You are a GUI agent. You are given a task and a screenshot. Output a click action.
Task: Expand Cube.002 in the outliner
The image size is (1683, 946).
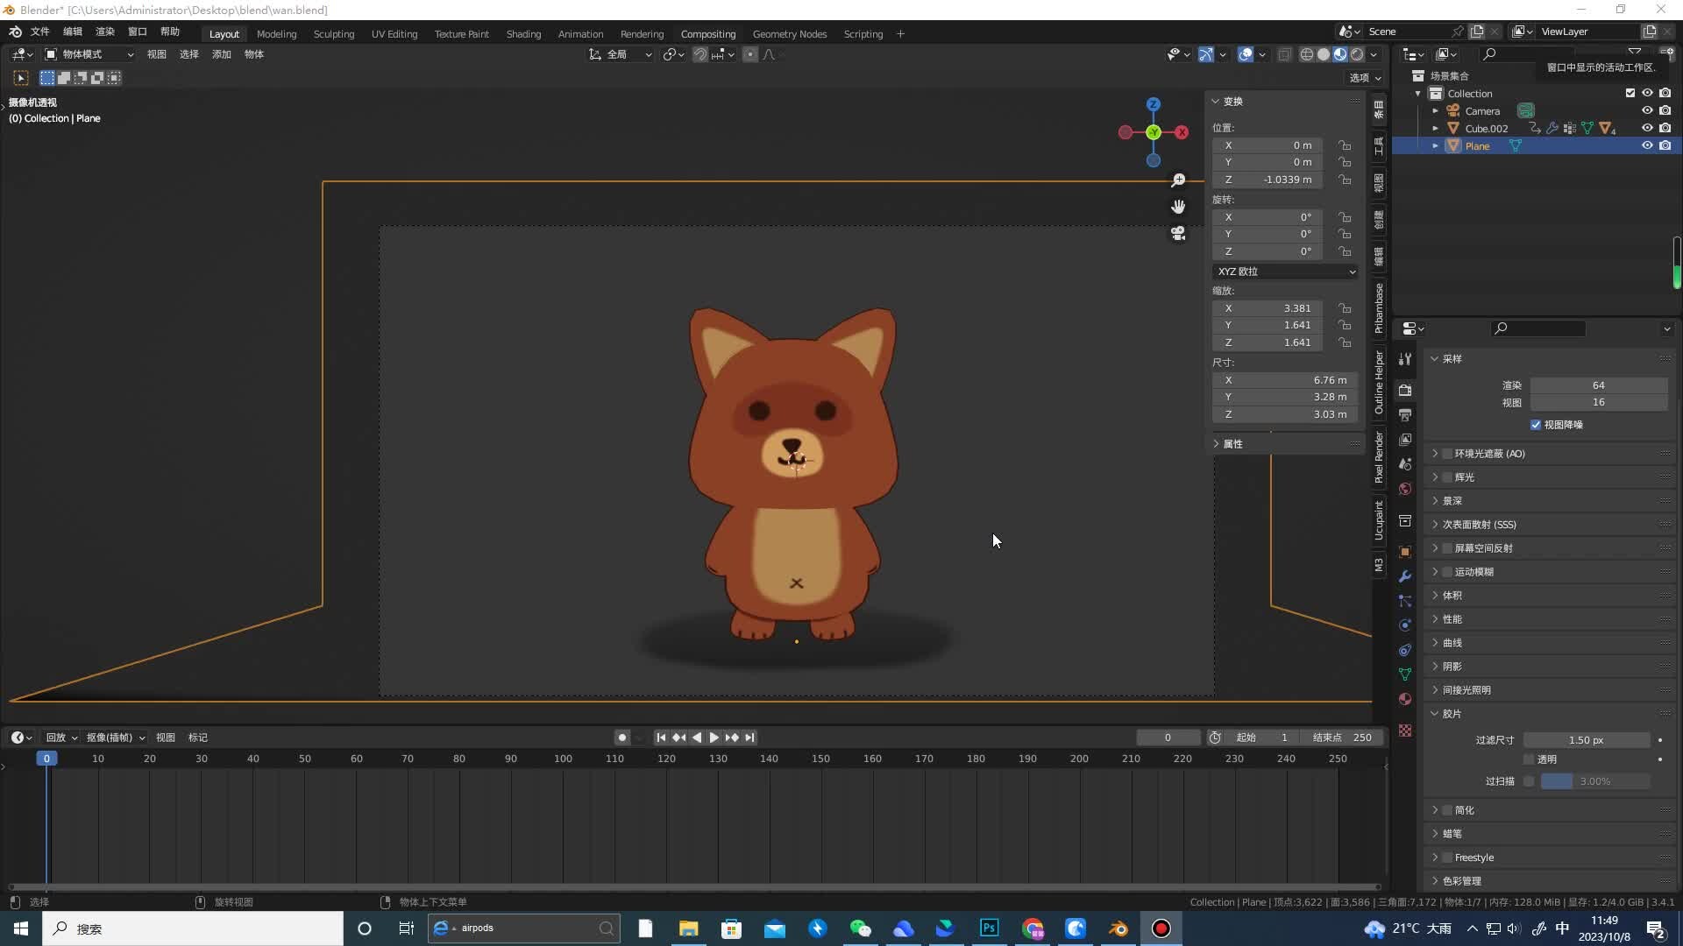click(1435, 129)
